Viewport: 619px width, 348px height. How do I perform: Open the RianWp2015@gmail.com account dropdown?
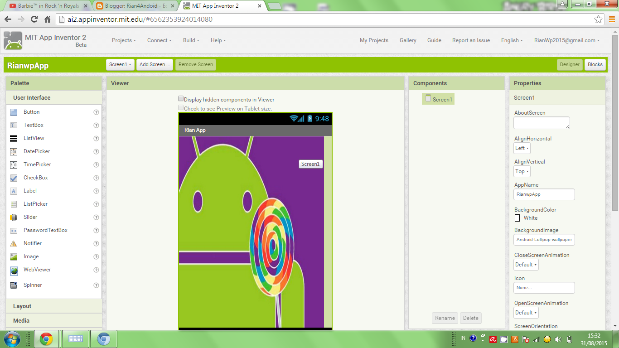(566, 40)
